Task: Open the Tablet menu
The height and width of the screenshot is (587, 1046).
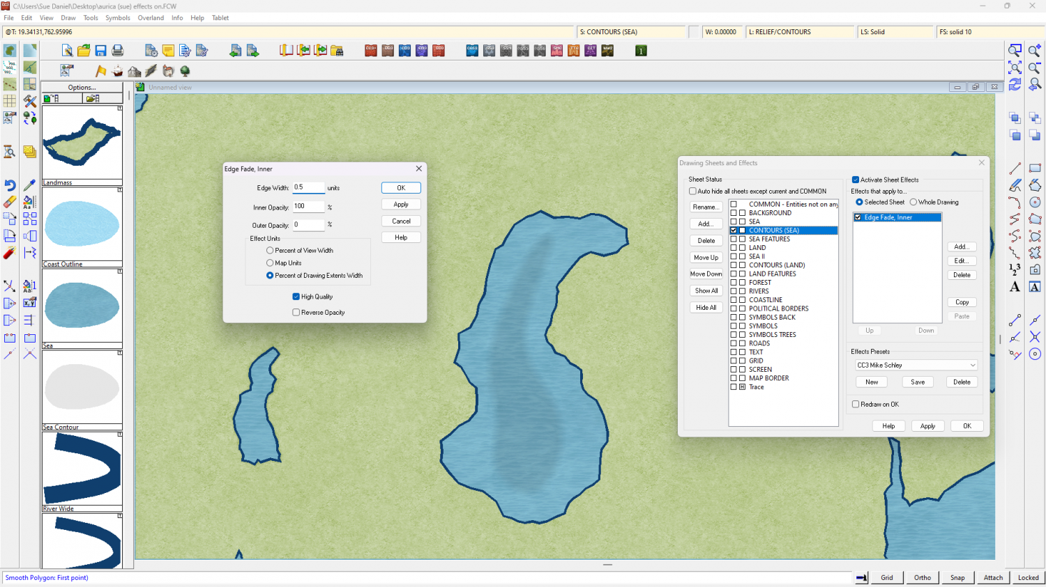Action: [220, 18]
